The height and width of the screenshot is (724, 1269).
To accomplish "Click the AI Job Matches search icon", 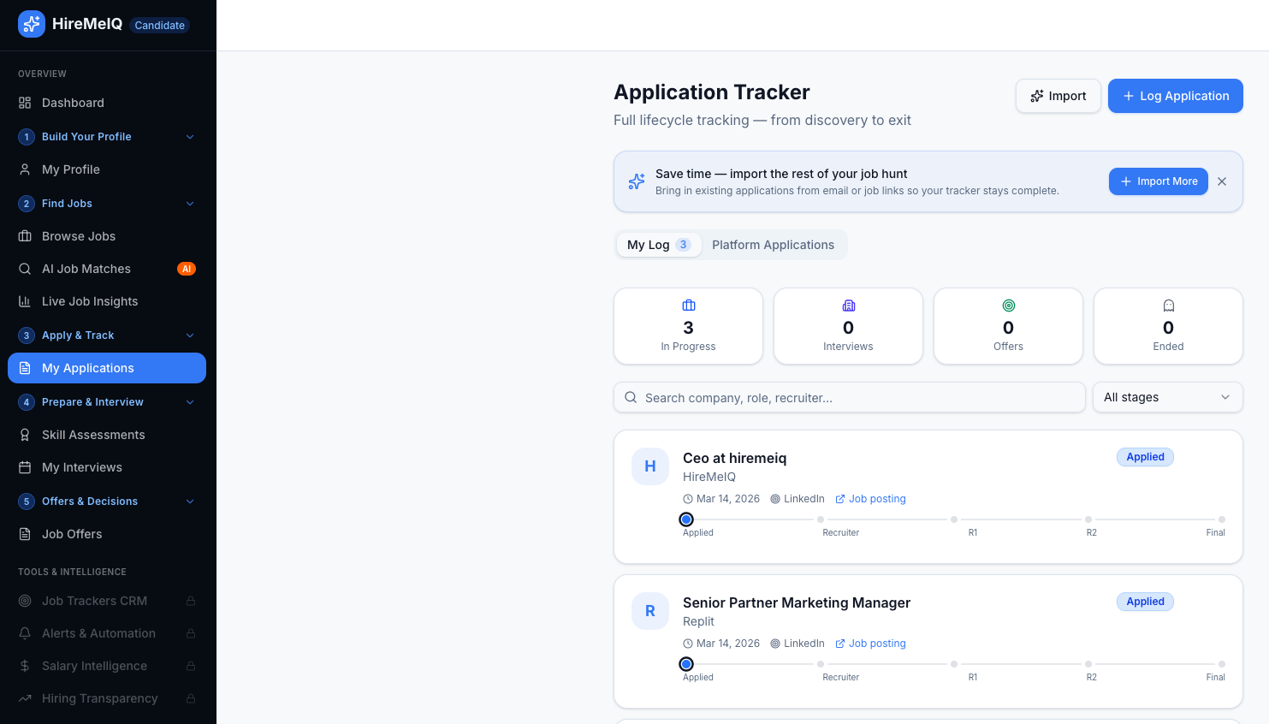I will (x=25, y=269).
